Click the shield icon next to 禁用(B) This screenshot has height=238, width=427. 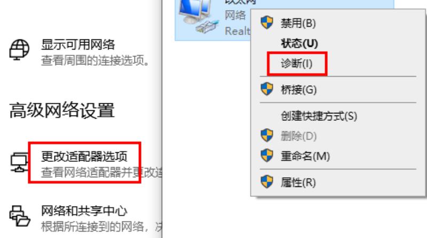coord(266,22)
